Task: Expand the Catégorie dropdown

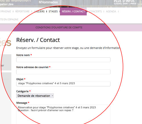Action: [x=35, y=96]
